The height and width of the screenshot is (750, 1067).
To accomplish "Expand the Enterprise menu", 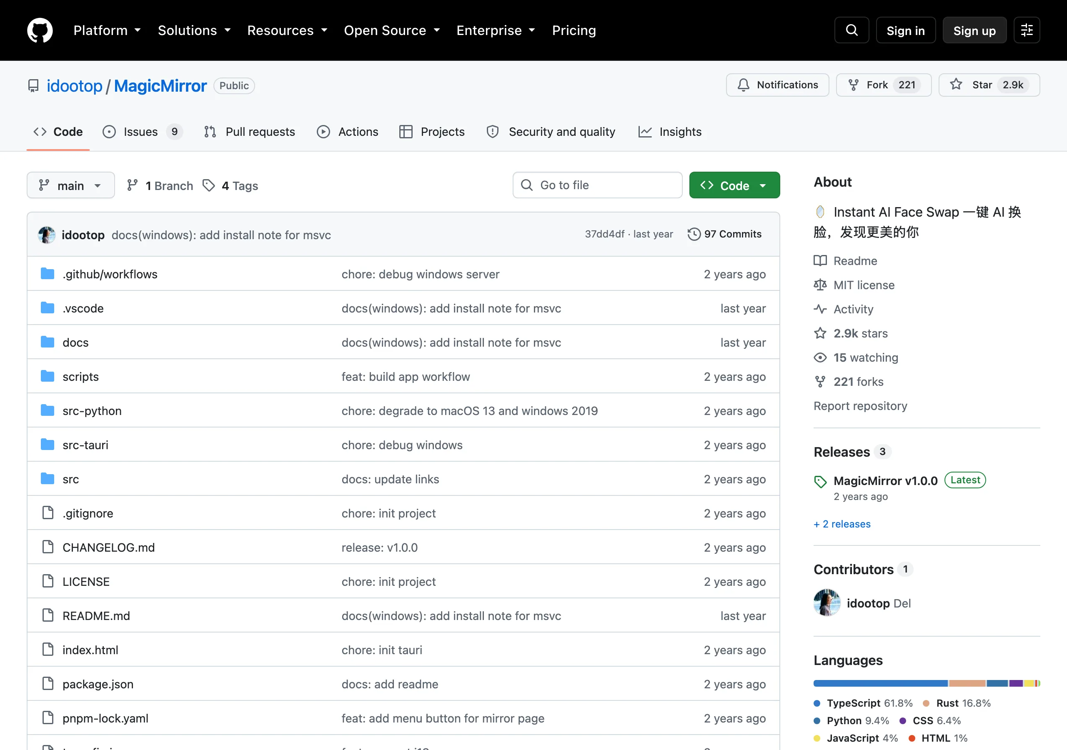I will pyautogui.click(x=496, y=30).
